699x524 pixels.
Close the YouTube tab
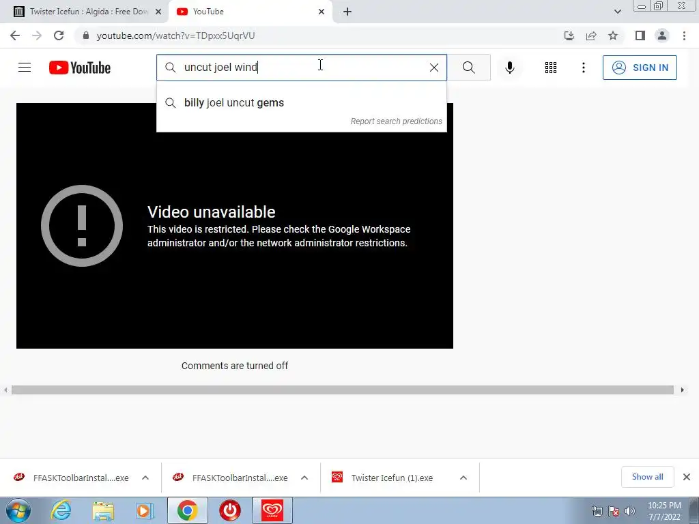pyautogui.click(x=322, y=12)
